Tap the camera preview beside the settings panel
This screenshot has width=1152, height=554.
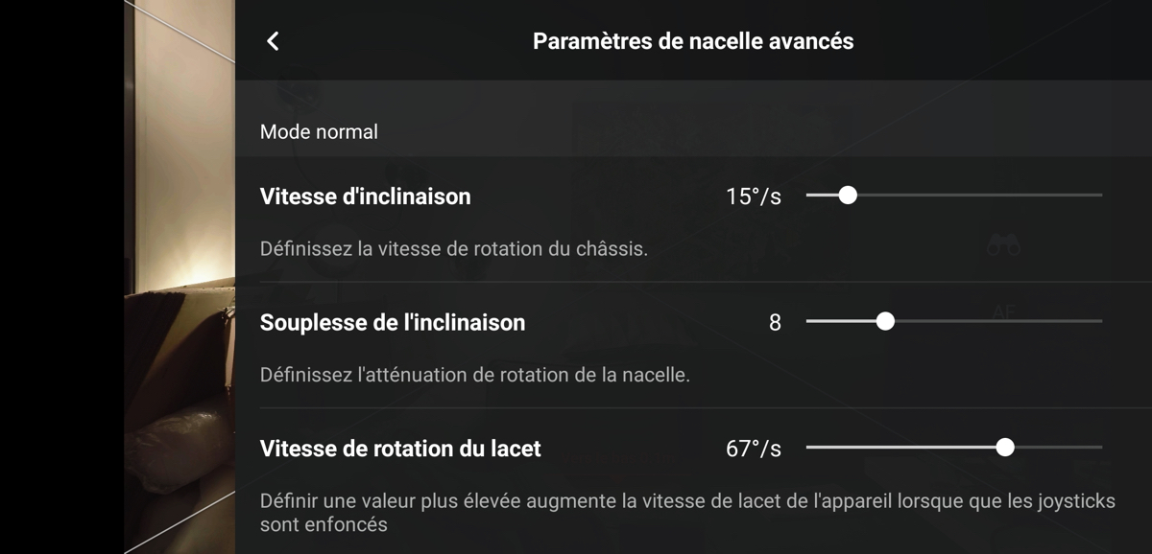coord(180,277)
